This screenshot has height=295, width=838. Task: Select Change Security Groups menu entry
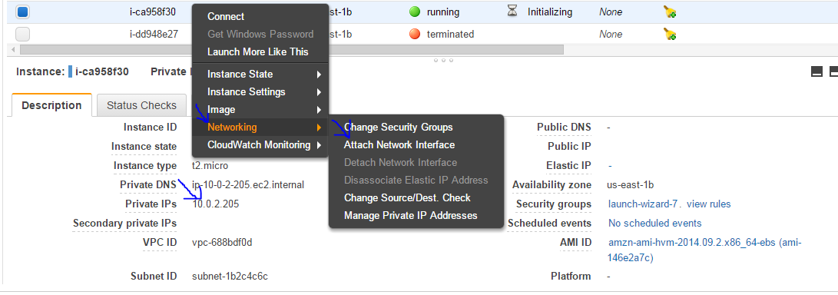point(398,128)
